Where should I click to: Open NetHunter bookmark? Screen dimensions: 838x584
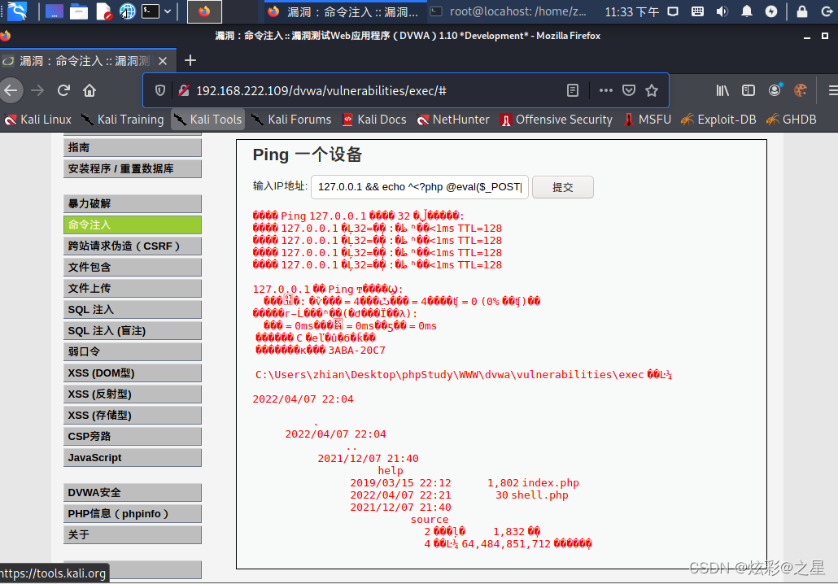[452, 120]
